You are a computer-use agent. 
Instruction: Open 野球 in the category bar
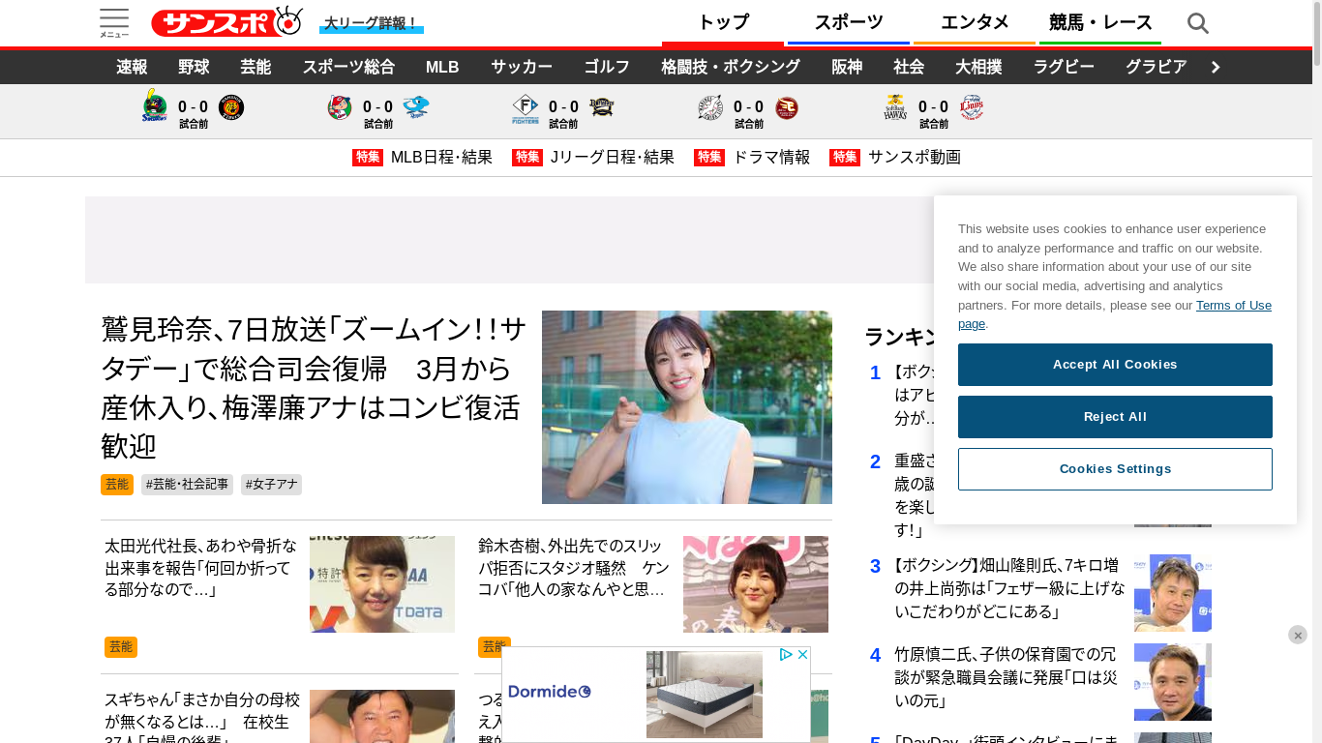194,67
